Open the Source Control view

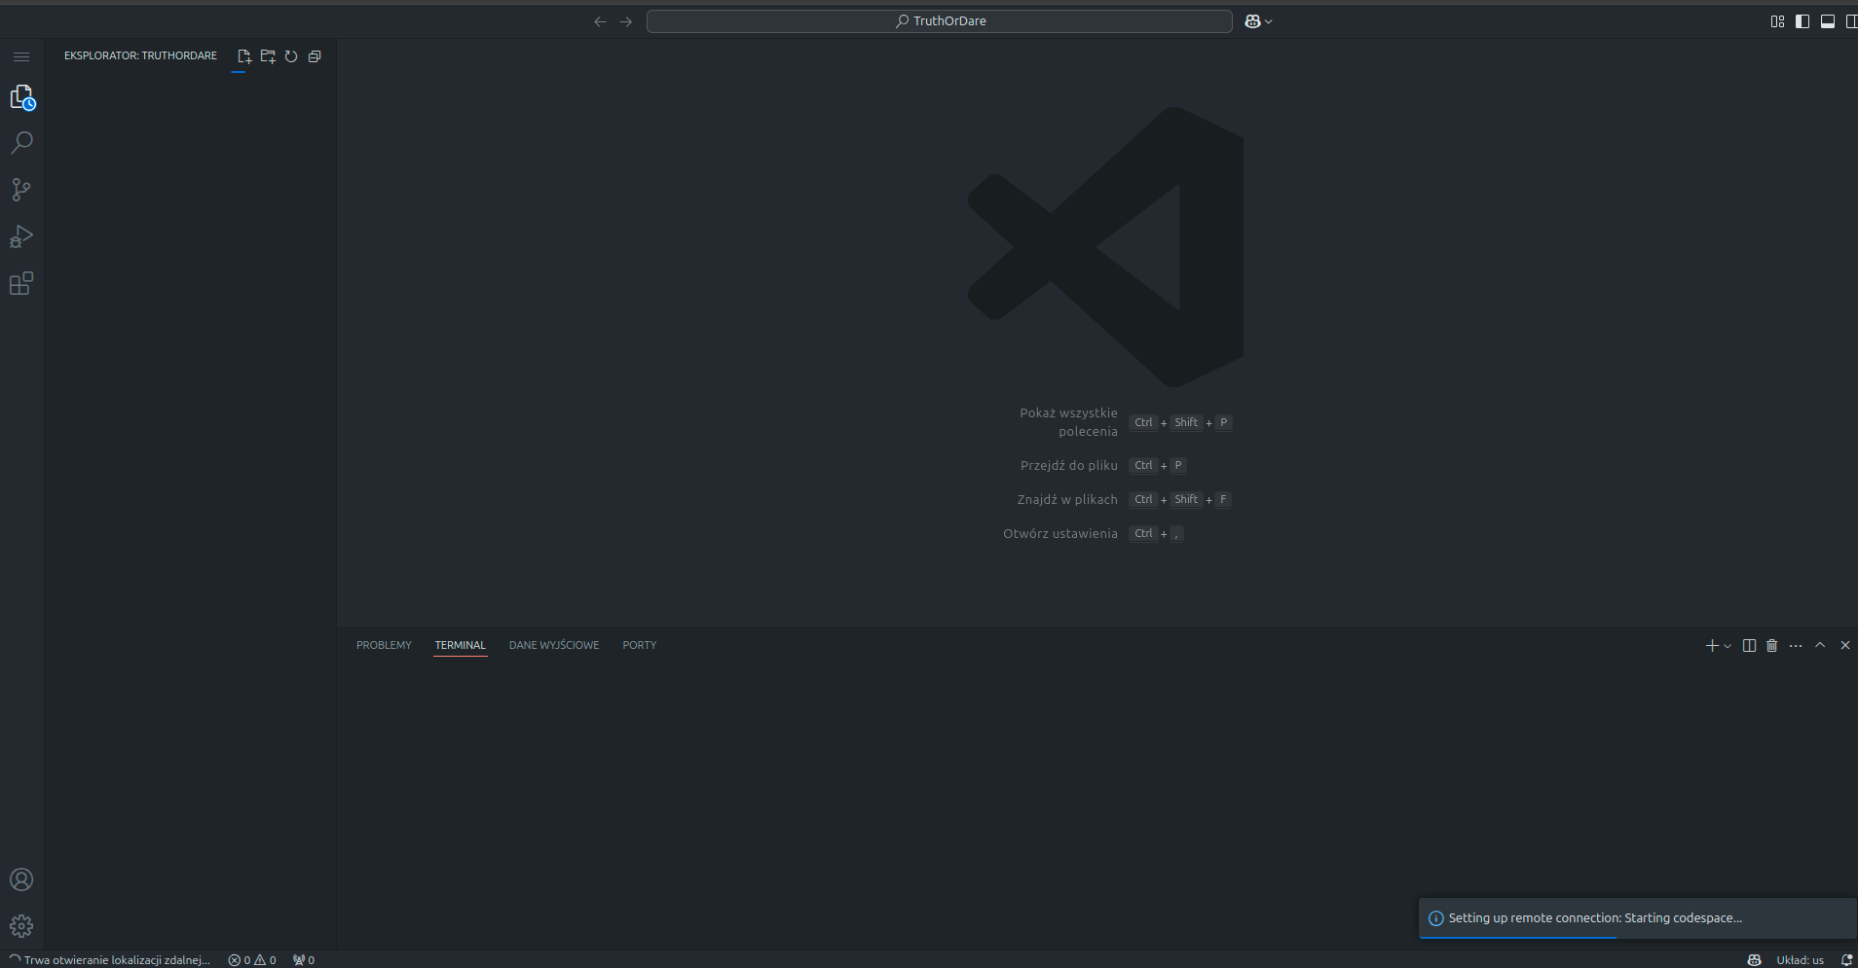coord(21,190)
